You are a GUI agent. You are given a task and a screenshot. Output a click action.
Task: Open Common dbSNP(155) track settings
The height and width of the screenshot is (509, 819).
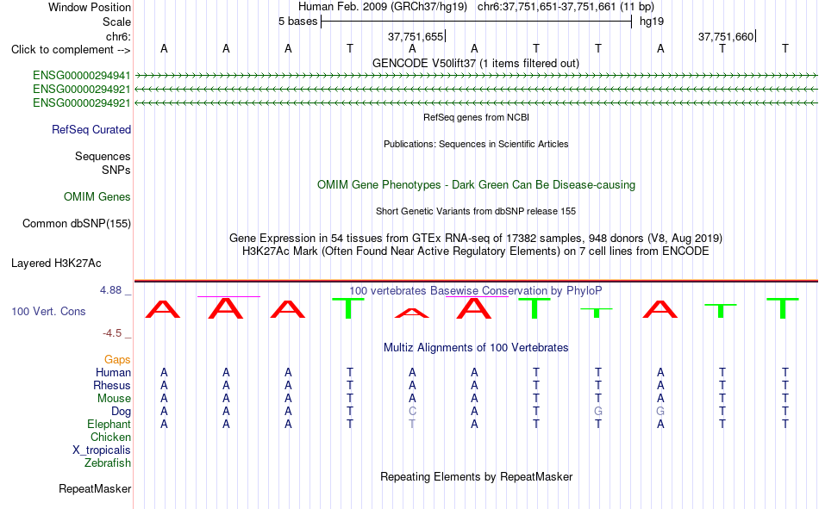coord(76,223)
